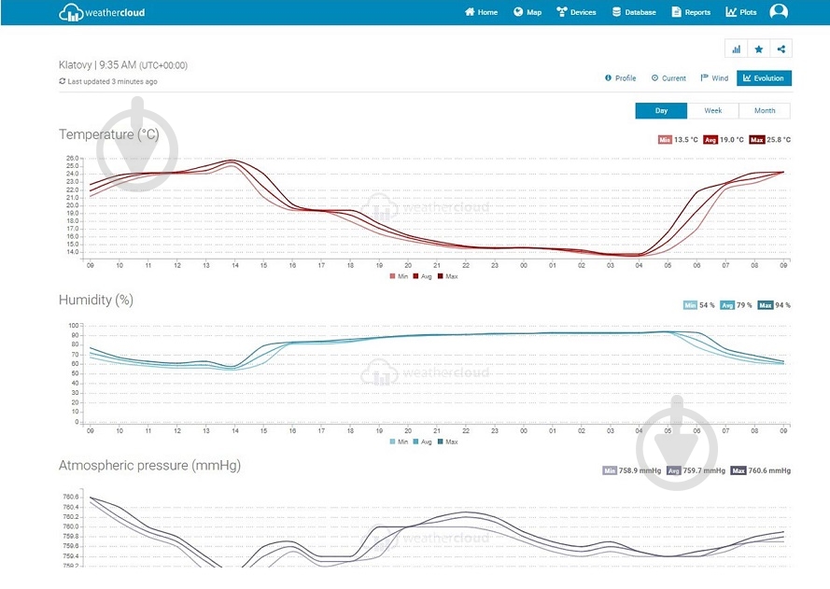
Task: Select the Week time range
Action: pyautogui.click(x=713, y=110)
